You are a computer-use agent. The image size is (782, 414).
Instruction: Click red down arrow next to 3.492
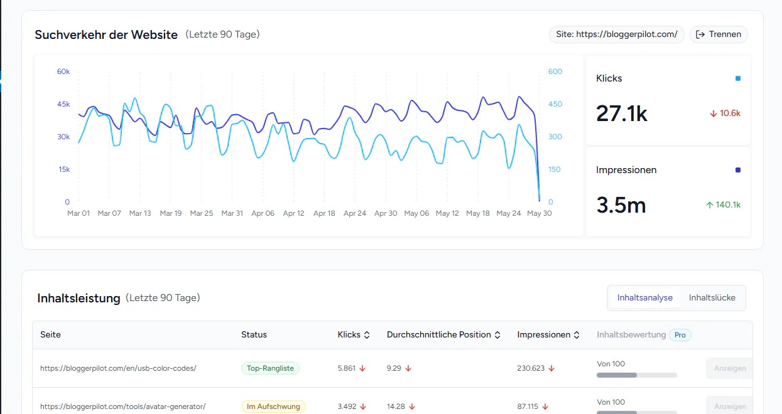363,406
